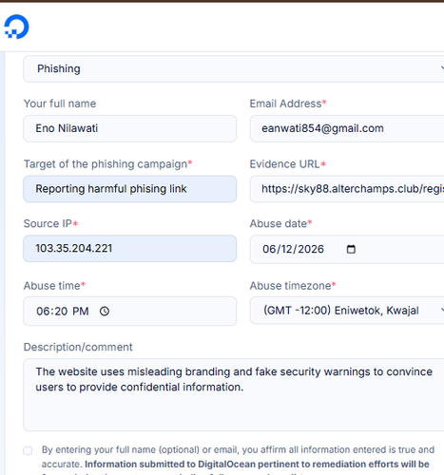Expand the Phishing abuse type dropdown
The height and width of the screenshot is (475, 444).
(234, 68)
